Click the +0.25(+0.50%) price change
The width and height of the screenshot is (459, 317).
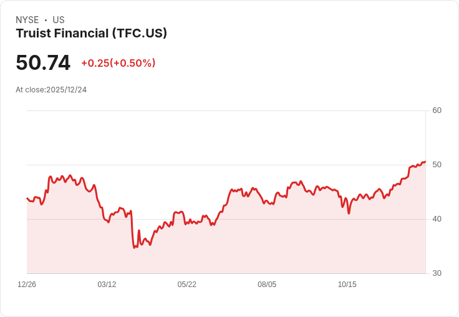118,63
